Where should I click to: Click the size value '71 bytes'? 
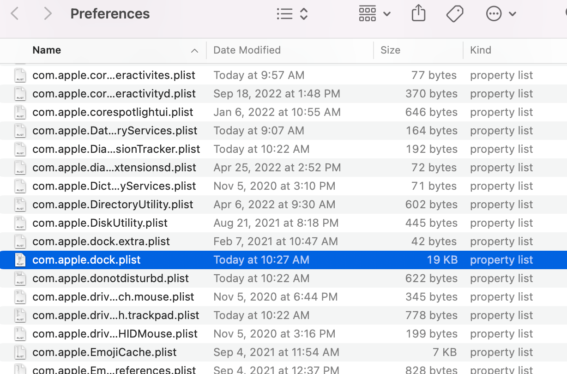pos(434,186)
